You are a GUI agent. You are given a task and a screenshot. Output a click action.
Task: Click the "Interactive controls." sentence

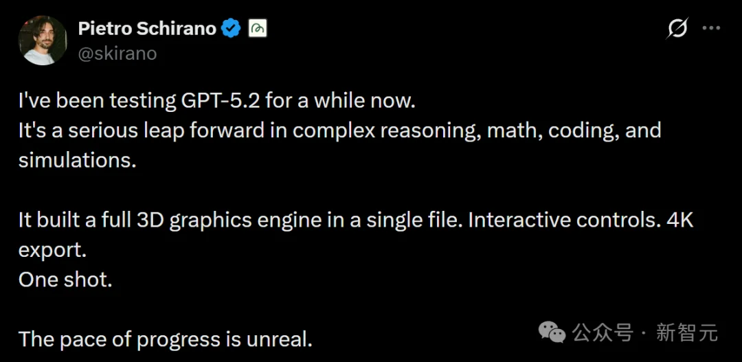559,220
